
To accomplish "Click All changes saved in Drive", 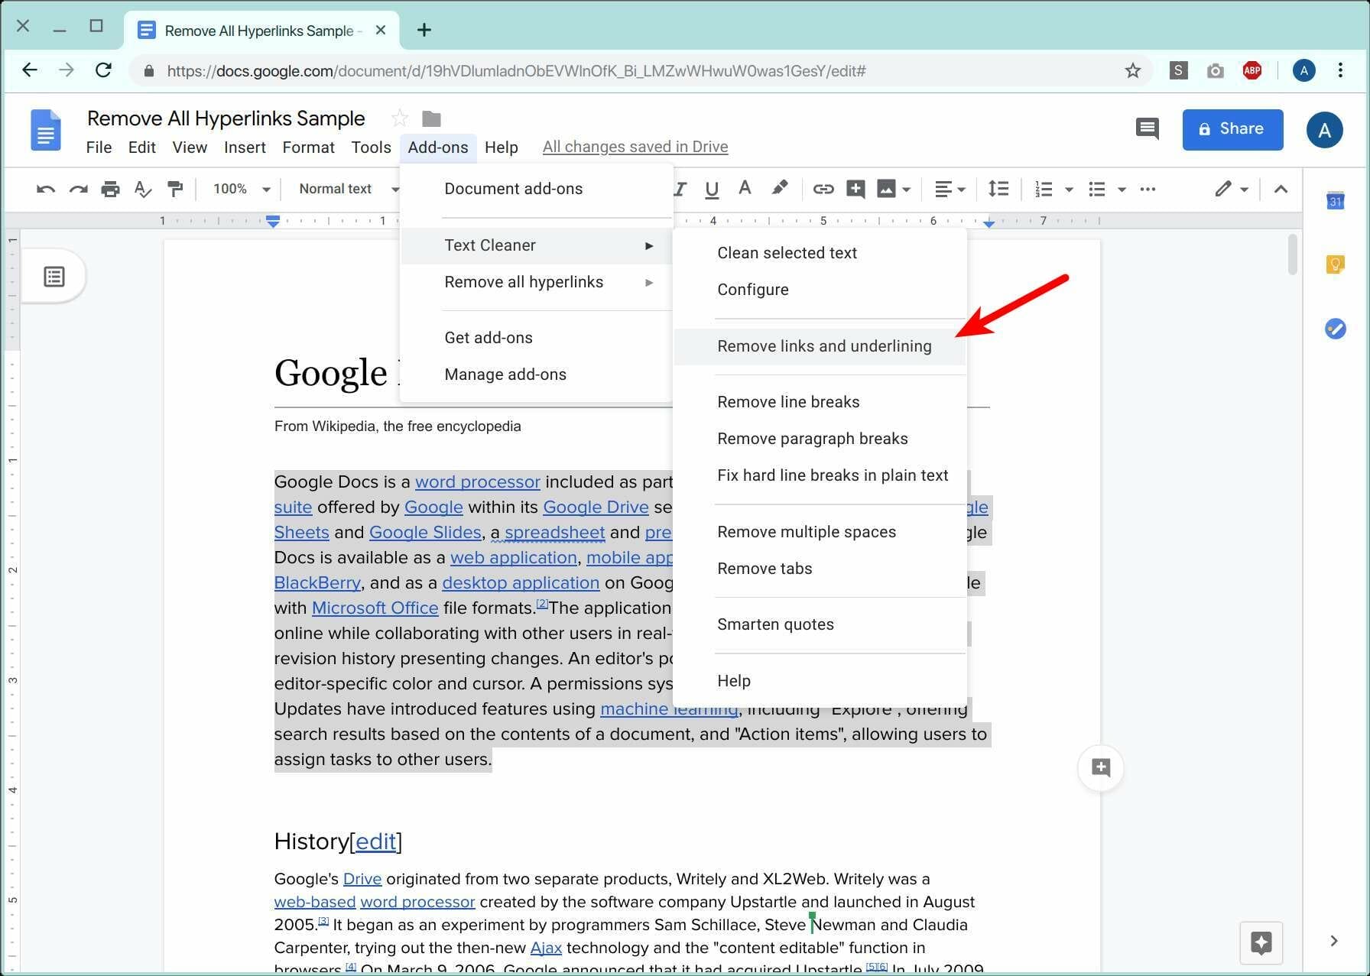I will click(x=635, y=146).
